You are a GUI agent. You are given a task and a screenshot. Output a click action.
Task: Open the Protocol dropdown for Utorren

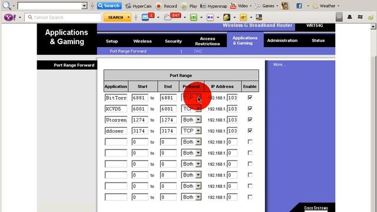191,120
